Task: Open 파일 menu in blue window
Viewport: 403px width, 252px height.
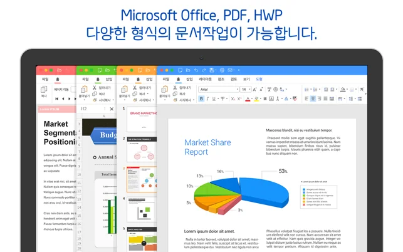Action: pyautogui.click(x=165, y=79)
